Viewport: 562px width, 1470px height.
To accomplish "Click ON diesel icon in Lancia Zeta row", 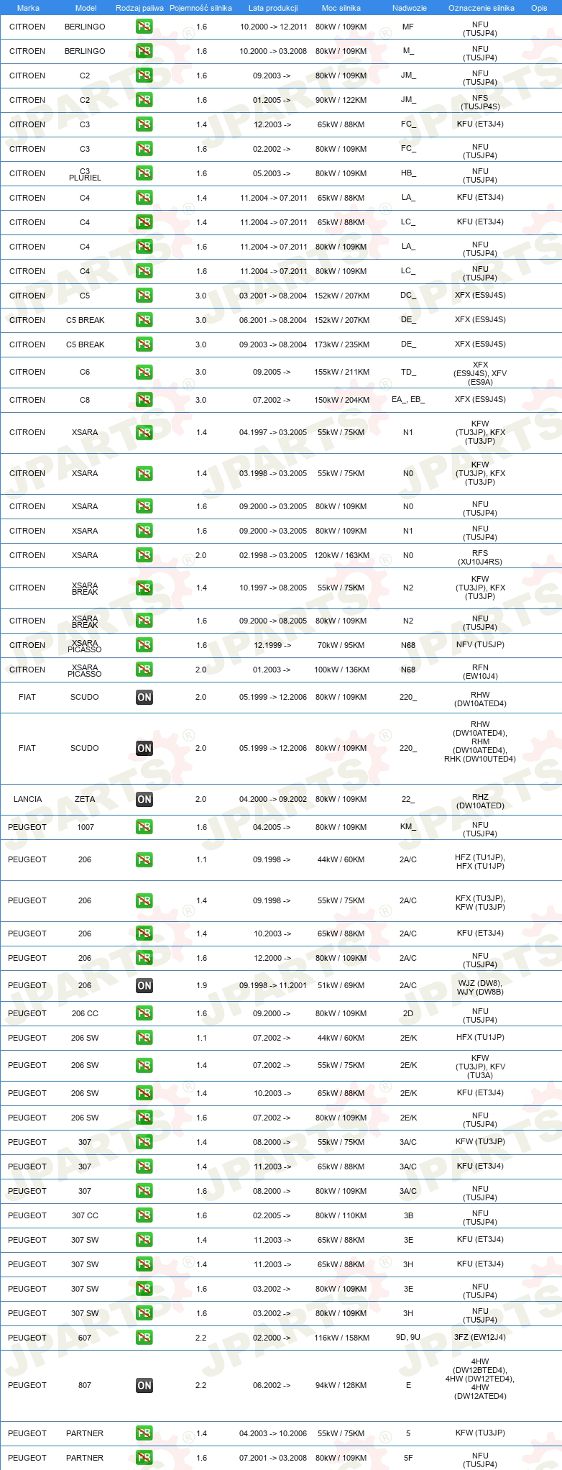I will click(144, 799).
